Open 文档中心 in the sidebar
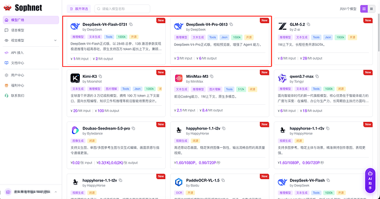 (x=31, y=63)
